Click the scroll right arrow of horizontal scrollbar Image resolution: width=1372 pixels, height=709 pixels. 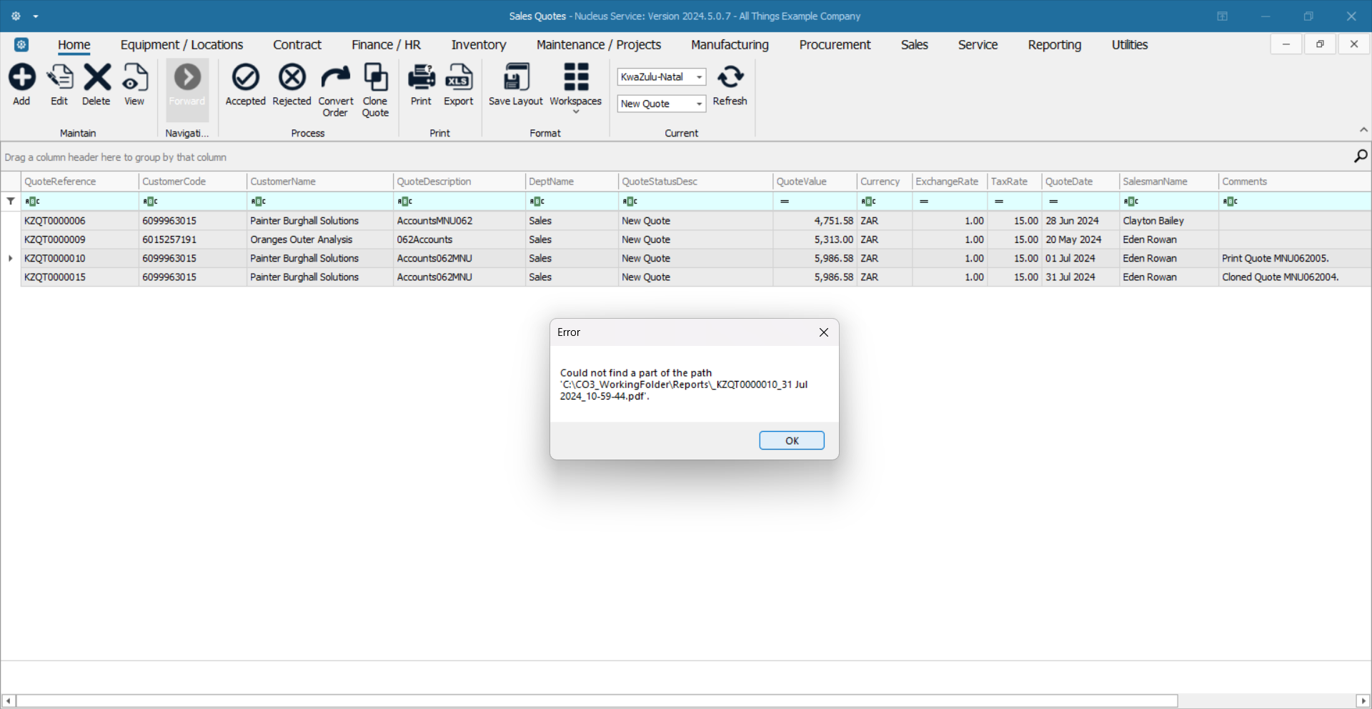1363,701
